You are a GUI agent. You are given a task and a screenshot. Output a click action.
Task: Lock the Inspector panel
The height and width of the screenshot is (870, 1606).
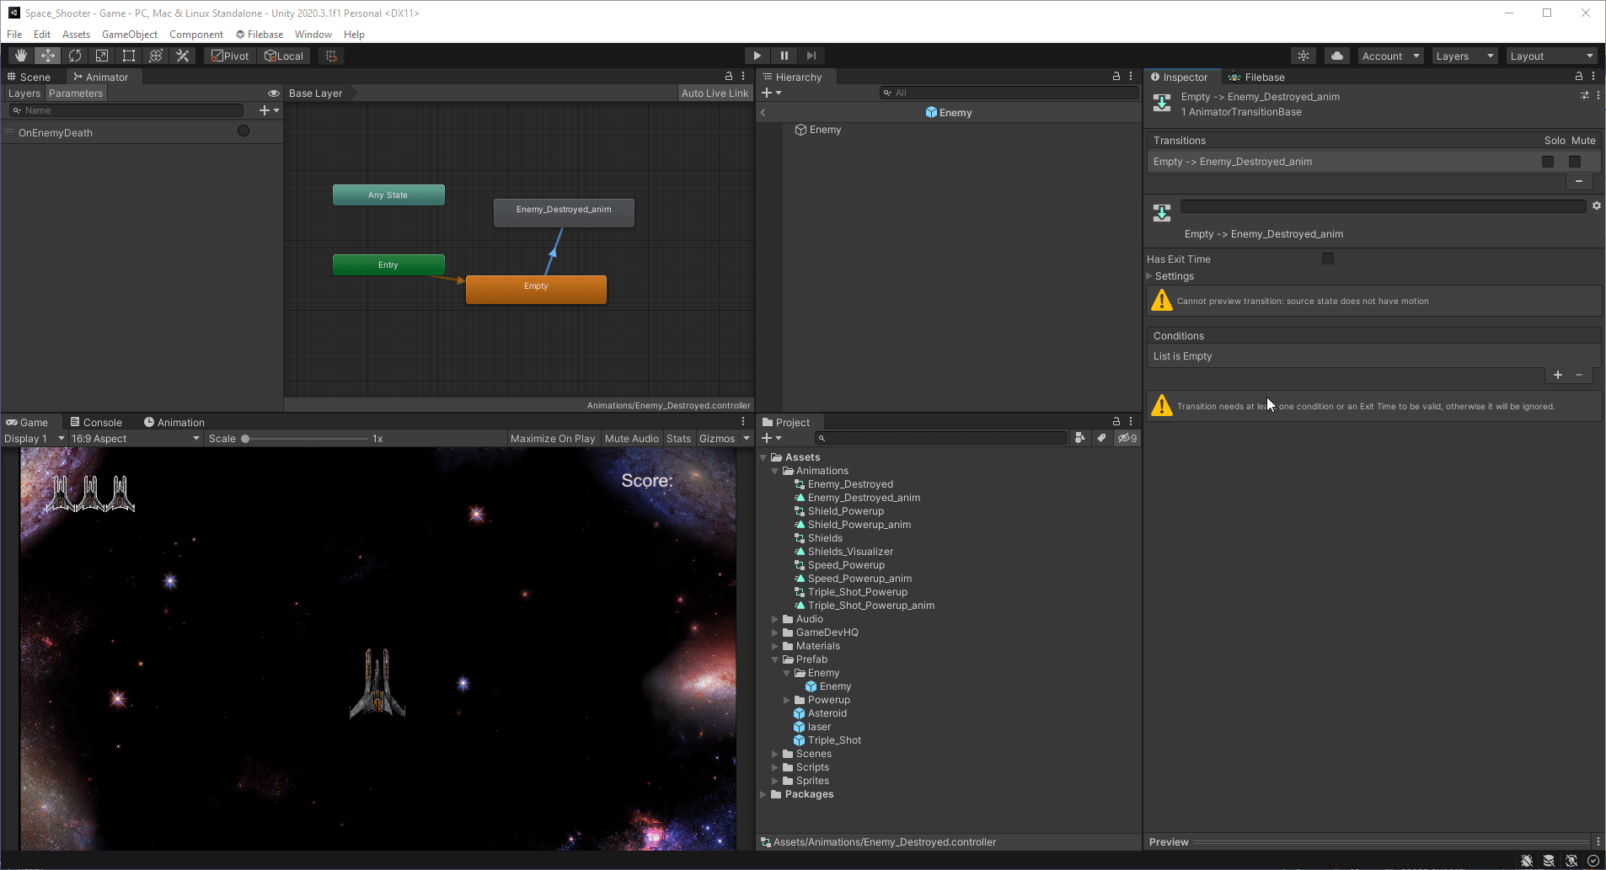(1579, 76)
